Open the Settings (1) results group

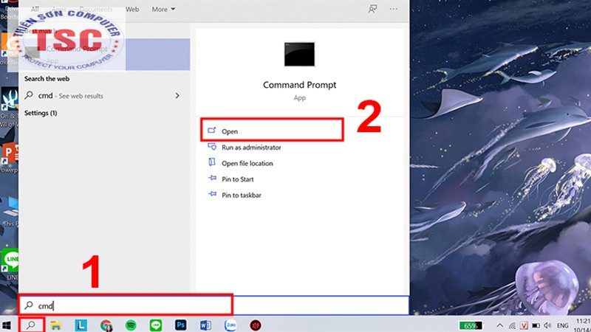[41, 113]
